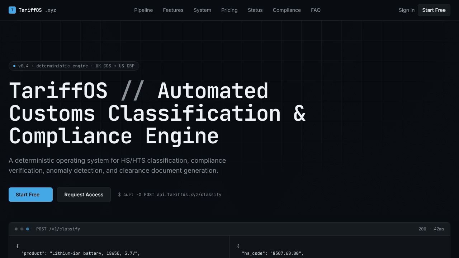459x258 pixels.
Task: View the Status nav item
Action: (255, 10)
